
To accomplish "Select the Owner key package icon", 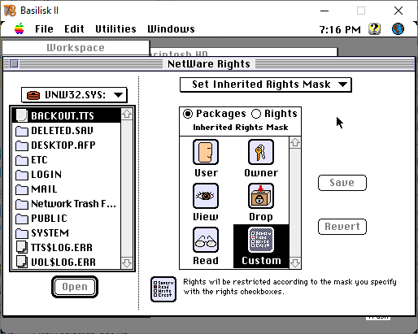I will click(x=261, y=152).
